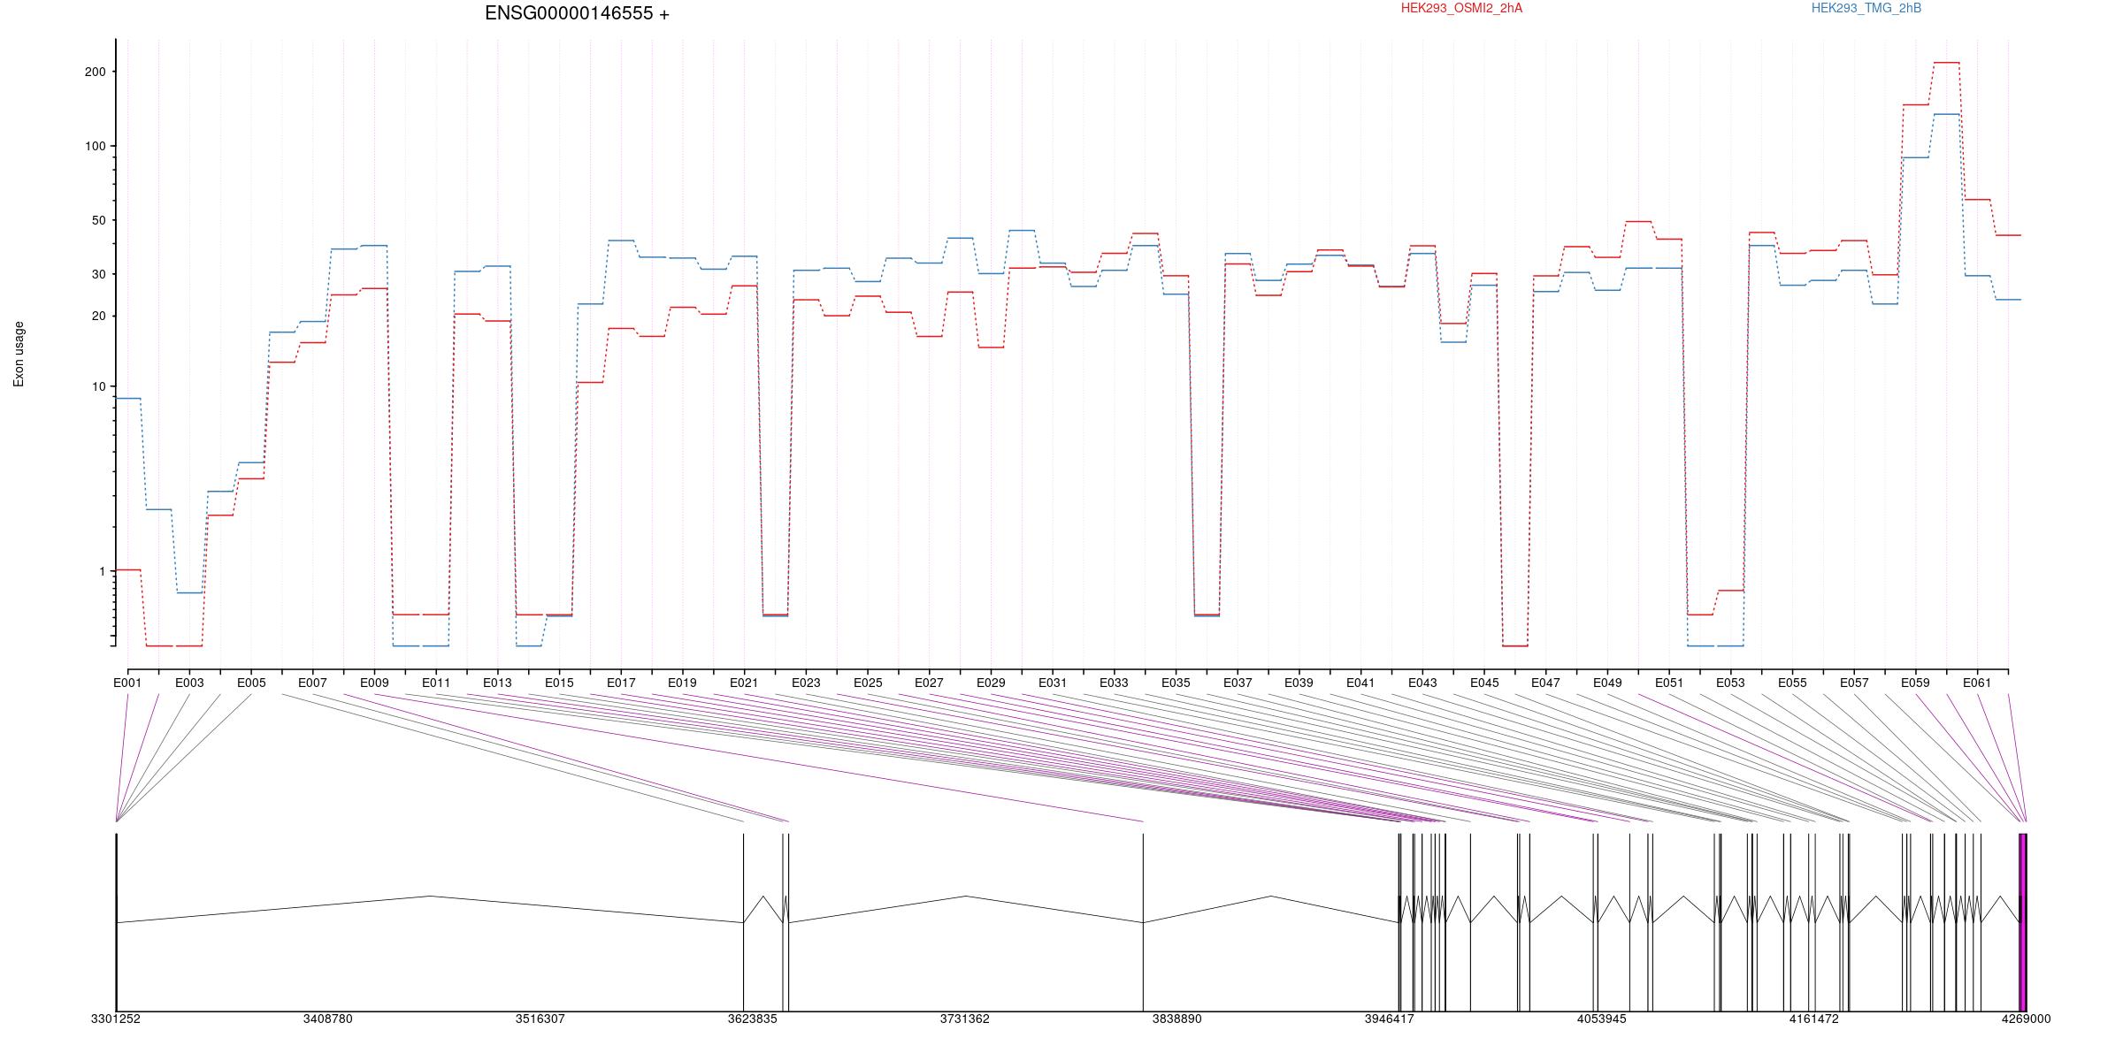
Task: Click exon label E033
Action: tap(1114, 683)
